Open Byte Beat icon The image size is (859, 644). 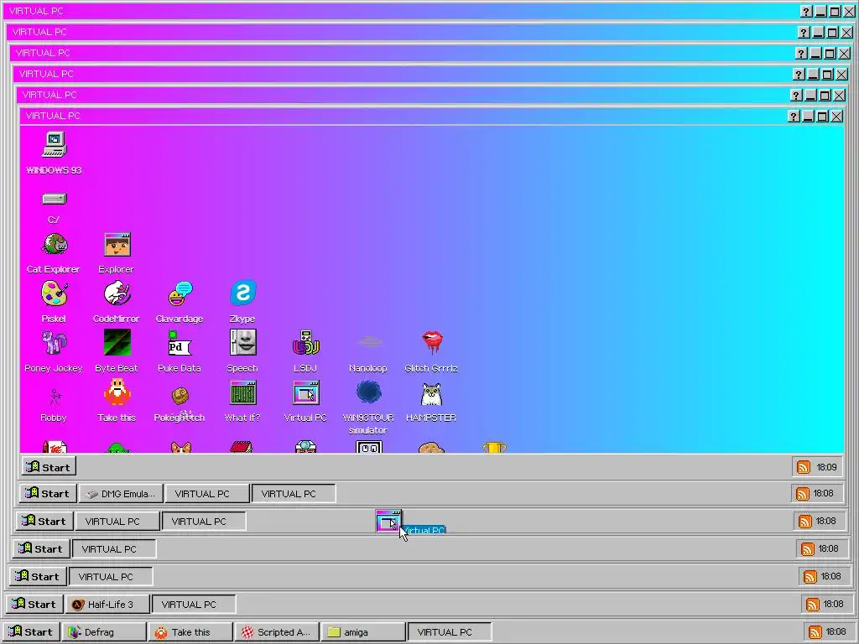click(x=117, y=343)
